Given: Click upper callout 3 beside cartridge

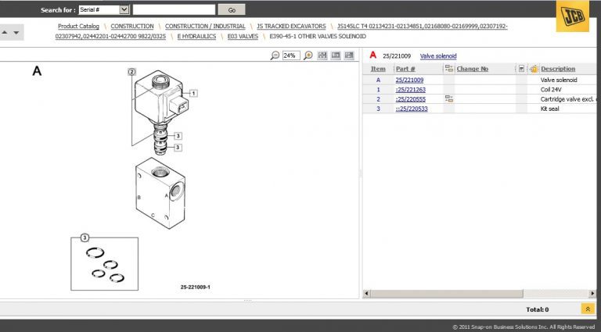Looking at the screenshot, I should click(178, 136).
